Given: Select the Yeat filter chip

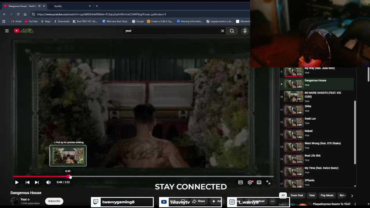Looking at the screenshot, I should [312, 195].
